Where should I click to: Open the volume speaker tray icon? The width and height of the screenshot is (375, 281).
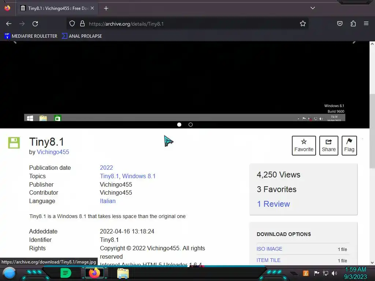click(334, 273)
